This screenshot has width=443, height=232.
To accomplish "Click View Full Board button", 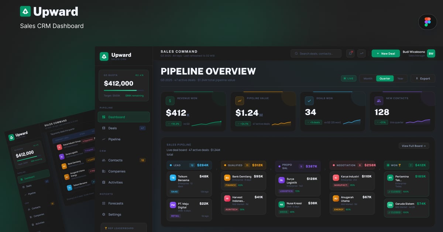I will pos(413,146).
